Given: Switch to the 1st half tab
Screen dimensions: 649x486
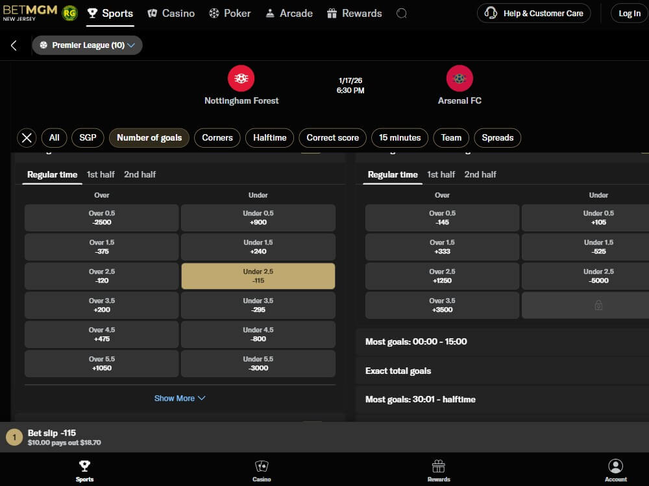Looking at the screenshot, I should point(101,174).
